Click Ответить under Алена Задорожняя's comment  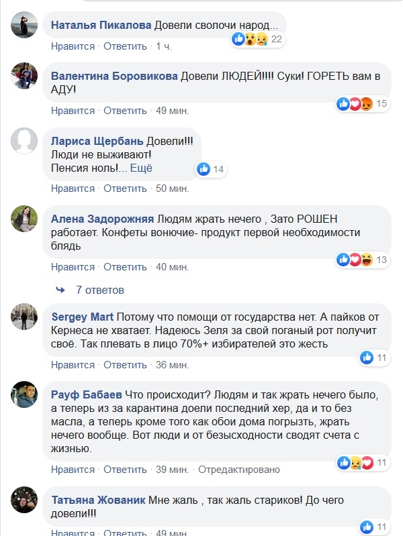coord(125,267)
